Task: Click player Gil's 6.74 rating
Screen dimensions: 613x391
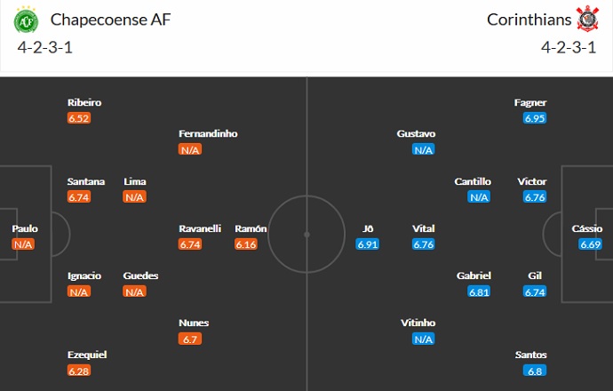Action: 534,291
